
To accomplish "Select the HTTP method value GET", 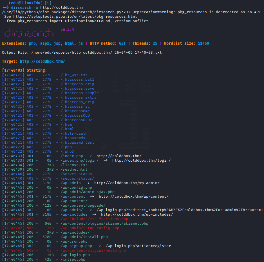I will coord(122,43).
